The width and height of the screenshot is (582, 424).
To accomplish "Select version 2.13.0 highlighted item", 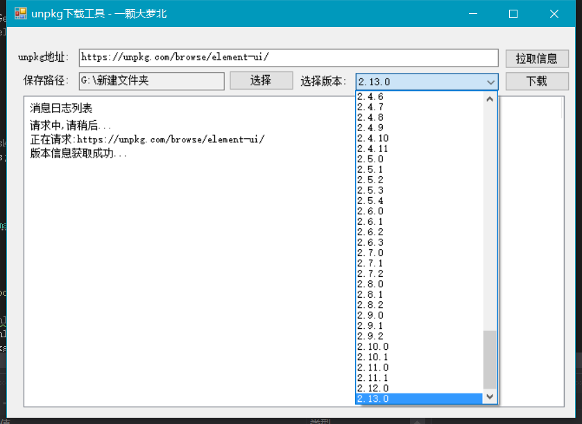I will 373,398.
